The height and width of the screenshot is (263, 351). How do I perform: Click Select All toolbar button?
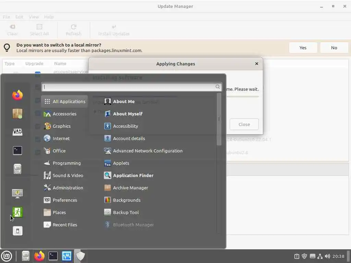[x=39, y=30]
